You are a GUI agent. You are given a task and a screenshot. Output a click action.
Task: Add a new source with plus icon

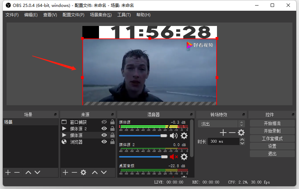(65, 172)
